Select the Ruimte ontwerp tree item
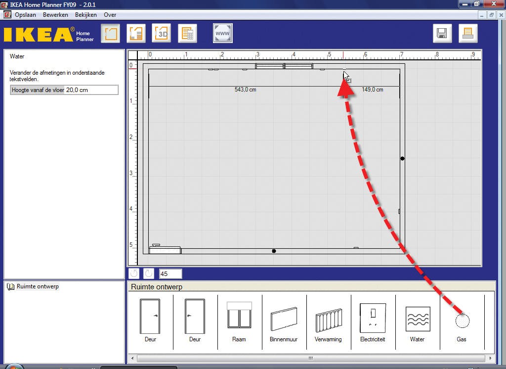 (38, 286)
